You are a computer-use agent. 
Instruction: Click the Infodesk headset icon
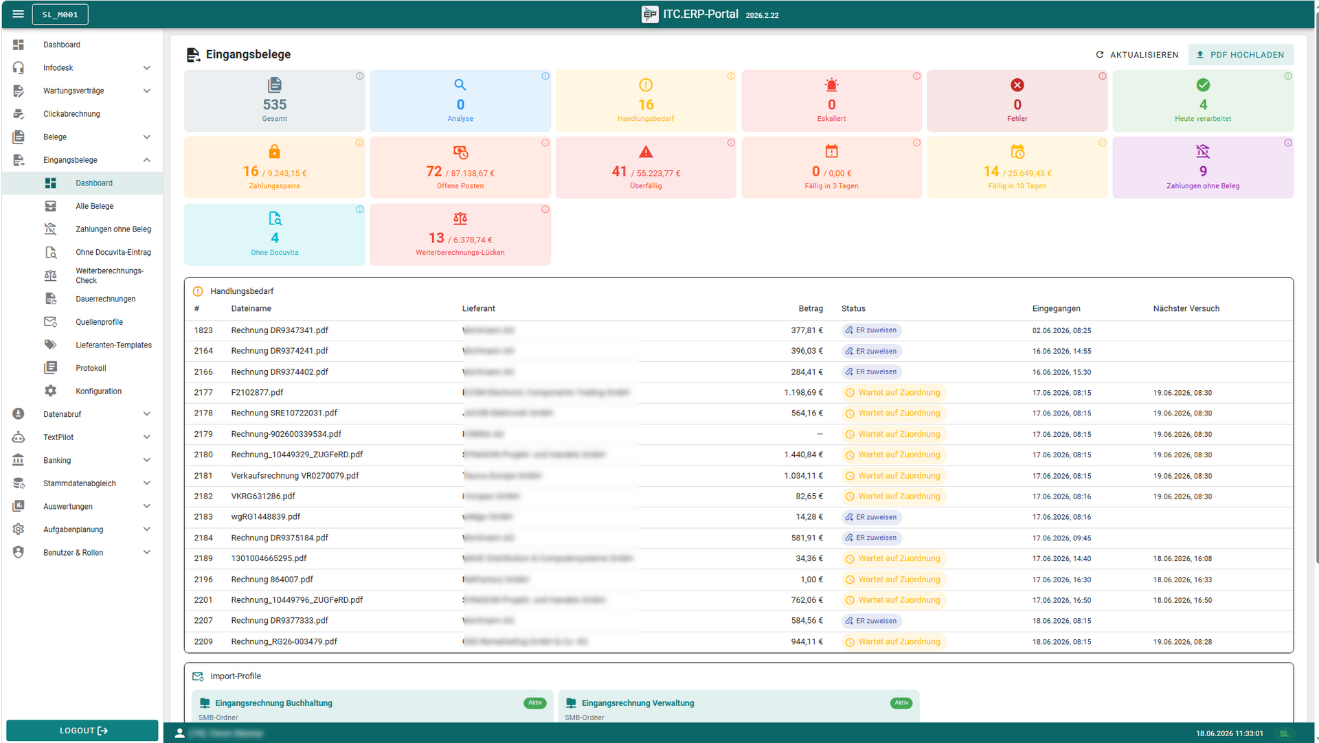[x=19, y=68]
